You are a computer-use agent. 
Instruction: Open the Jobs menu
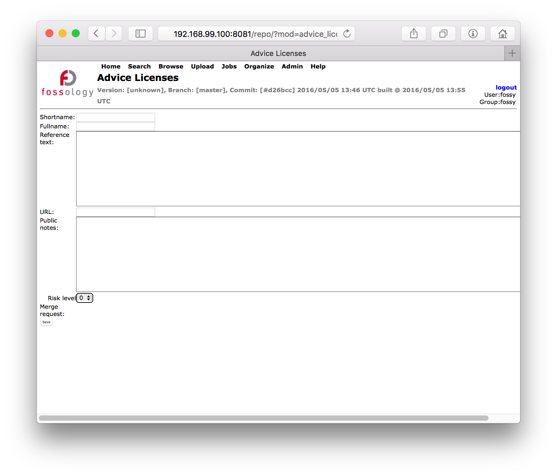pos(229,66)
